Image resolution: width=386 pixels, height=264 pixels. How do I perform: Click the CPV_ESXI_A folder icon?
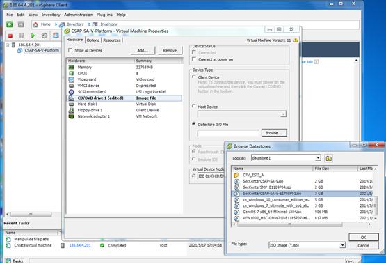point(236,175)
